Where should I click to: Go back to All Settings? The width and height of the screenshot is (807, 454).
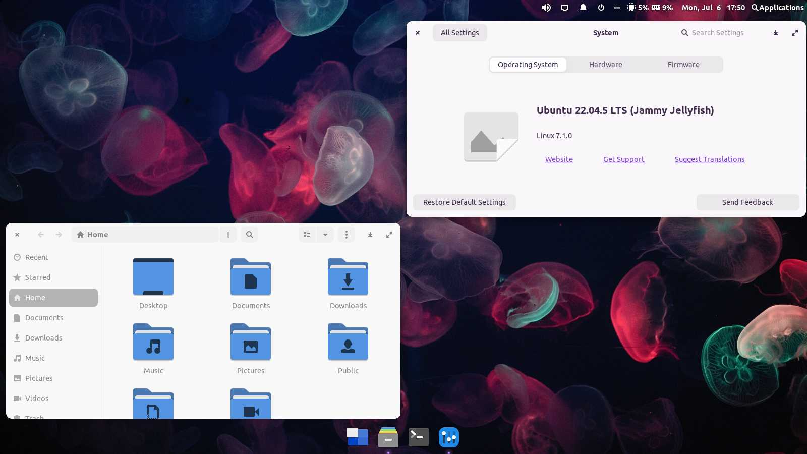459,33
